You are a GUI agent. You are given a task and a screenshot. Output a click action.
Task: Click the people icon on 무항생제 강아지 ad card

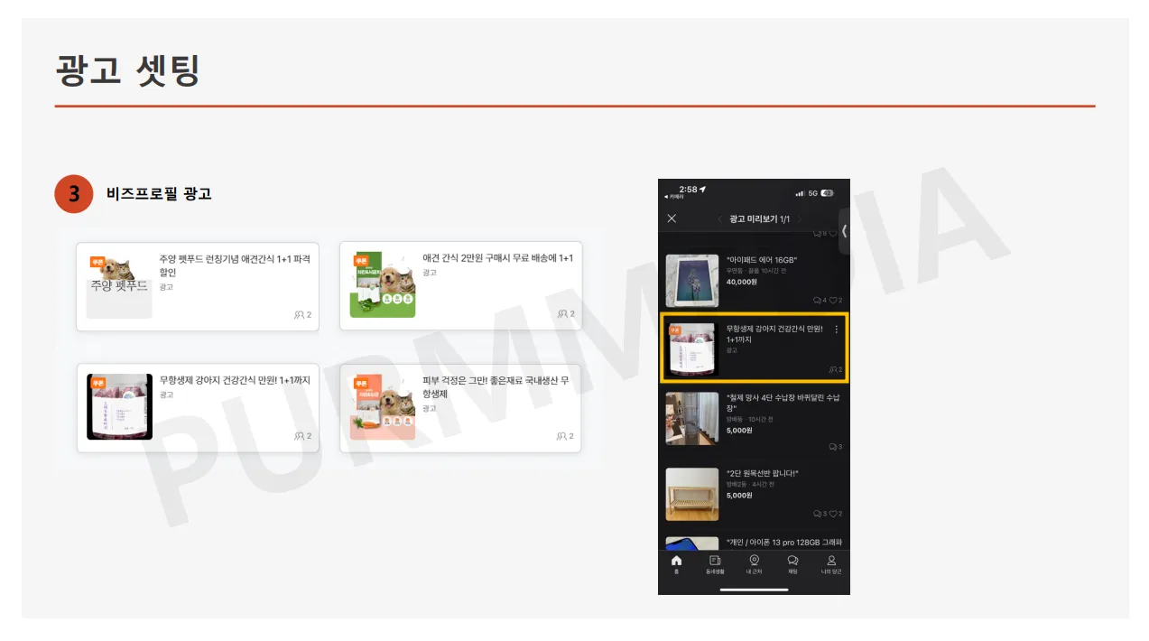pyautogui.click(x=299, y=436)
